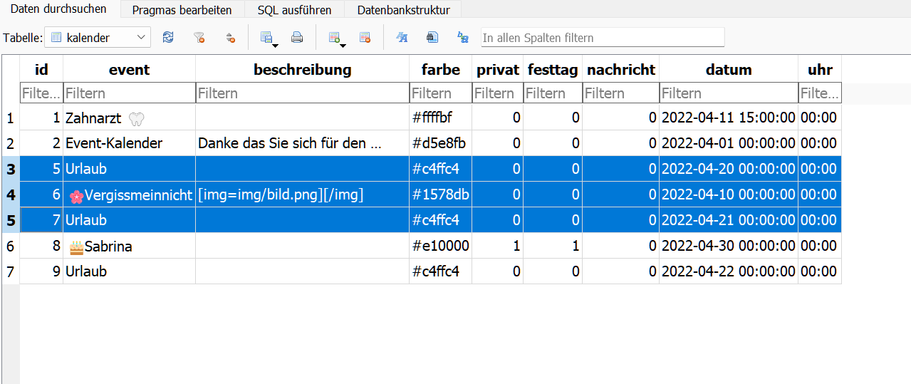Delete the selected record via toolbar icon
This screenshot has height=384, width=911.
click(365, 38)
